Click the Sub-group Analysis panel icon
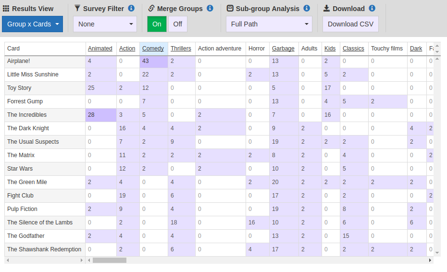Screen dimensions: 447x272 (230, 8)
